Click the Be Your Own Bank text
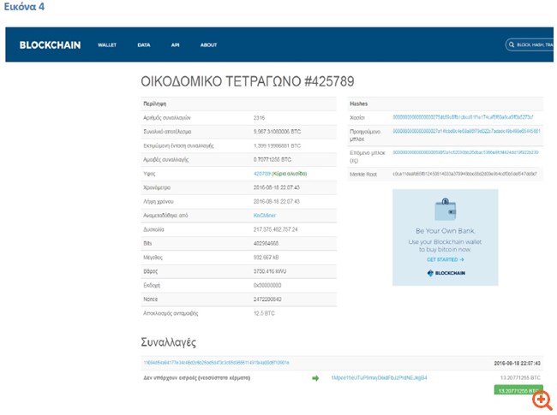 445,231
